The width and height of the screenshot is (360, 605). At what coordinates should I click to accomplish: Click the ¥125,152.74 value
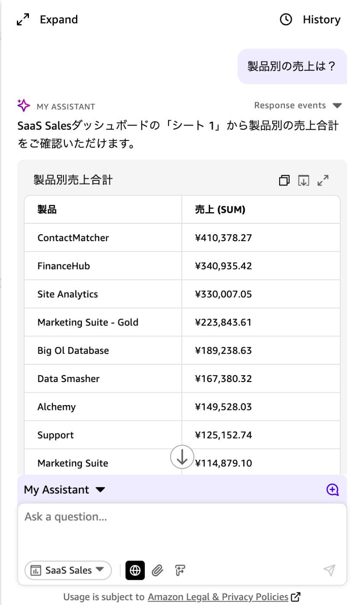tap(223, 435)
